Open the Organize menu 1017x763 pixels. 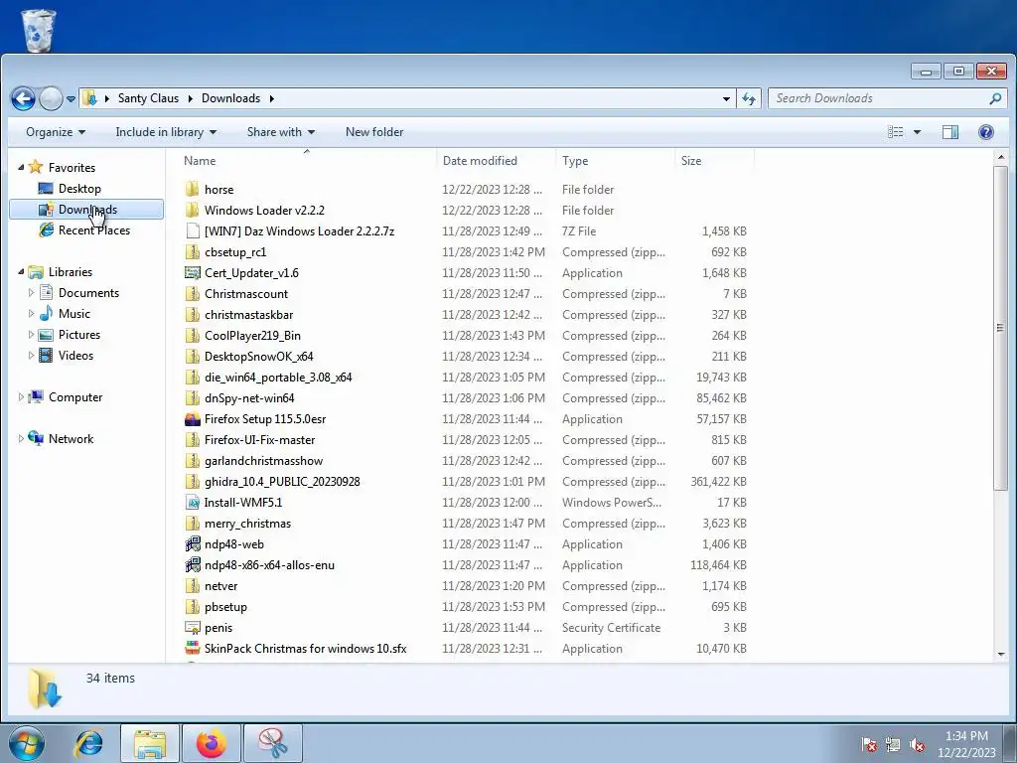point(56,132)
